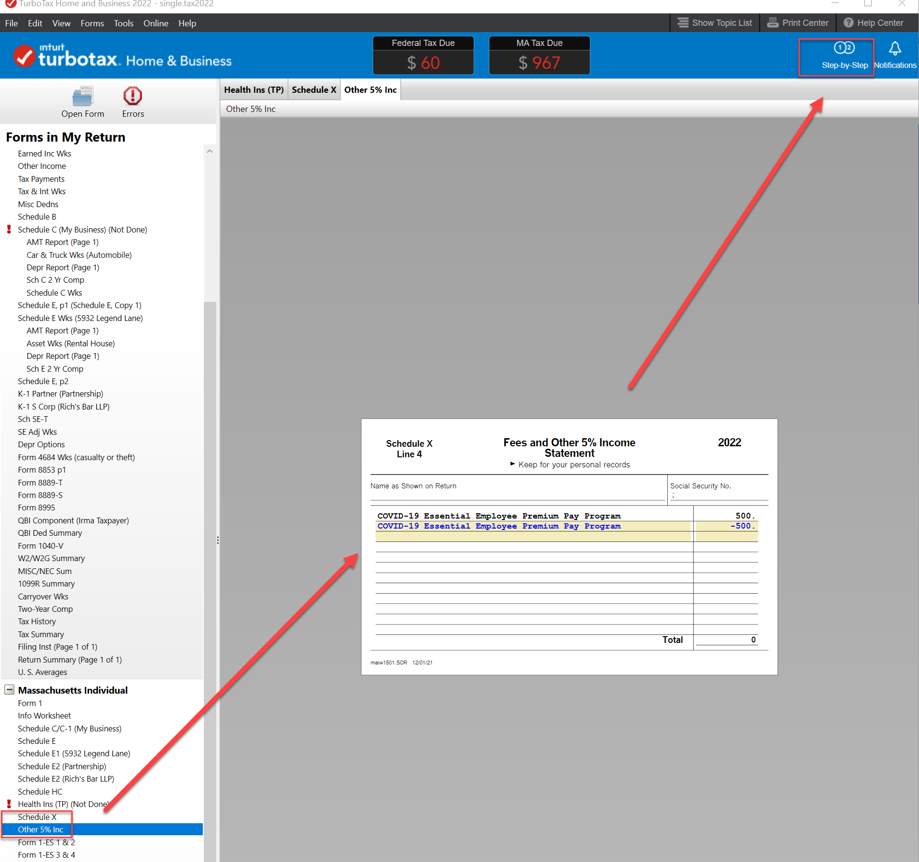Click the forms list scroll-up arrow
The height and width of the screenshot is (862, 919).
point(210,151)
